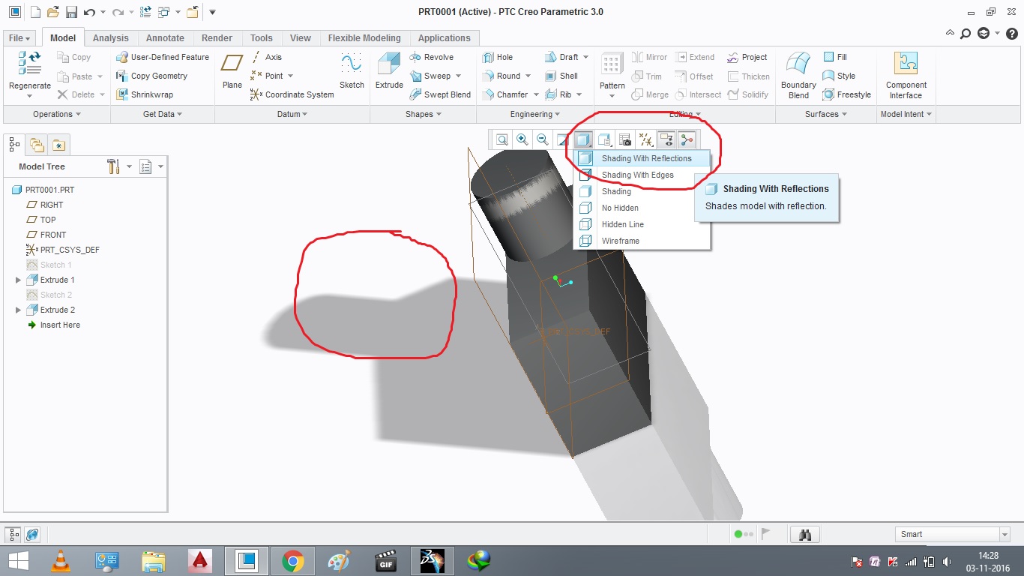Open the File menu
This screenshot has height=576, width=1024.
pos(19,37)
